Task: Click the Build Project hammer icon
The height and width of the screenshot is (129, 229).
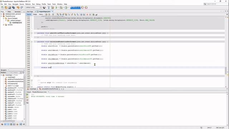Action: coord(49,8)
